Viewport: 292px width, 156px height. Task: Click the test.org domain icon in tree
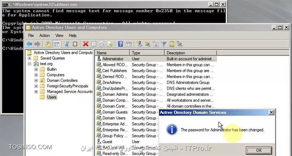coord(36,64)
